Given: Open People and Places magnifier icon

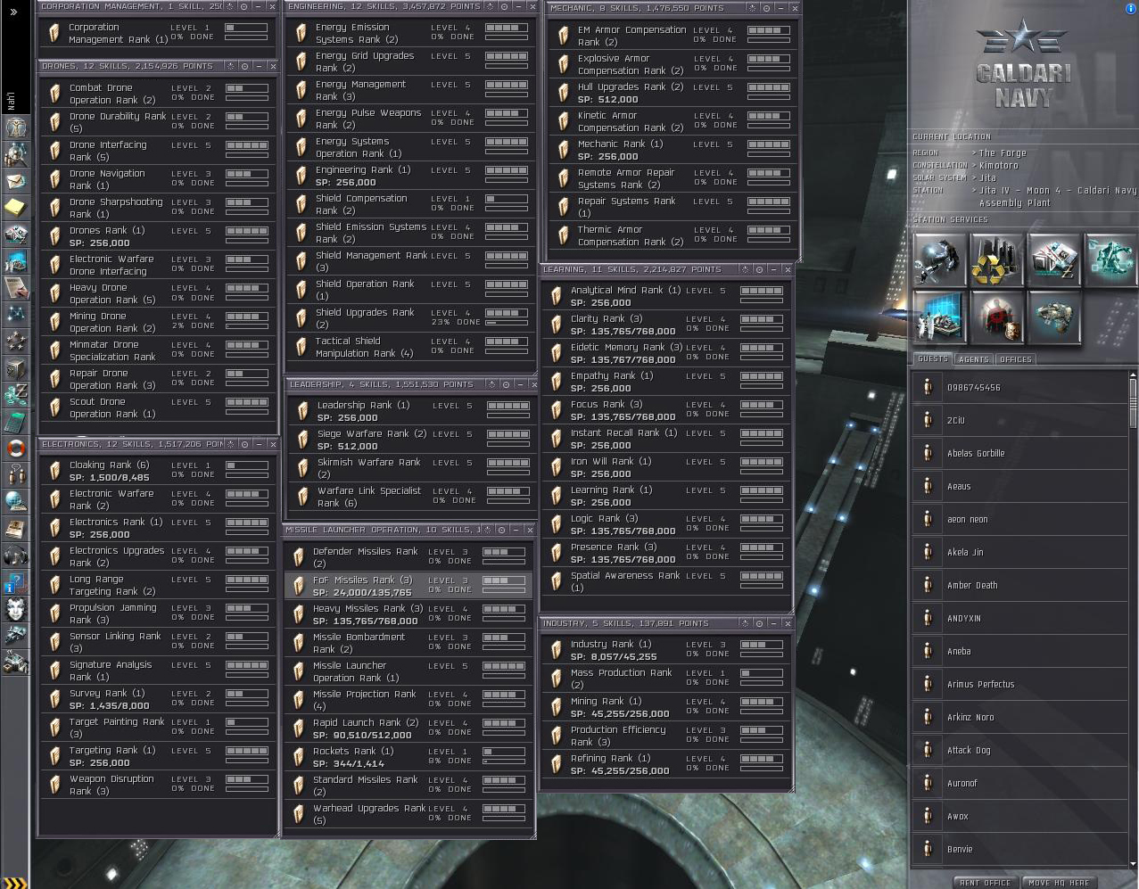Looking at the screenshot, I should pos(15,154).
